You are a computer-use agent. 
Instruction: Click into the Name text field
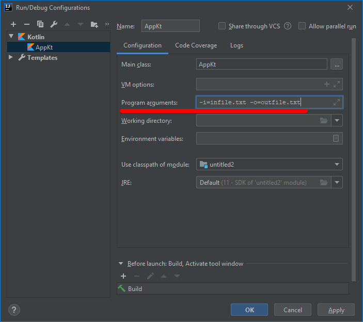[x=169, y=26]
